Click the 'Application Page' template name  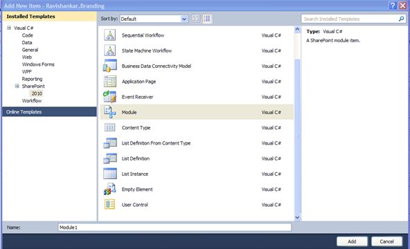(x=139, y=82)
